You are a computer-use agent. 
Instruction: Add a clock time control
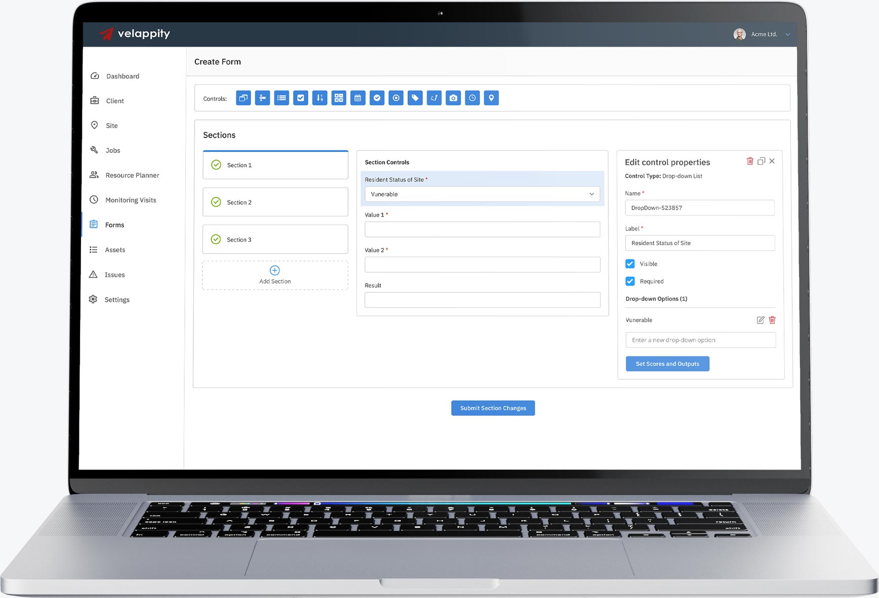pos(472,98)
